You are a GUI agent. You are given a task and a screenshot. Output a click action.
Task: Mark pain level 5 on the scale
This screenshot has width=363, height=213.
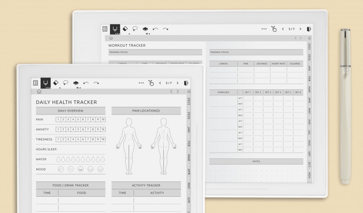tap(78, 119)
